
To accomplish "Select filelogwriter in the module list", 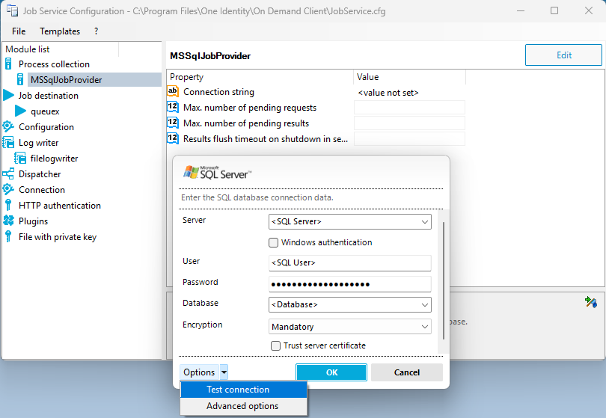I will [x=54, y=159].
